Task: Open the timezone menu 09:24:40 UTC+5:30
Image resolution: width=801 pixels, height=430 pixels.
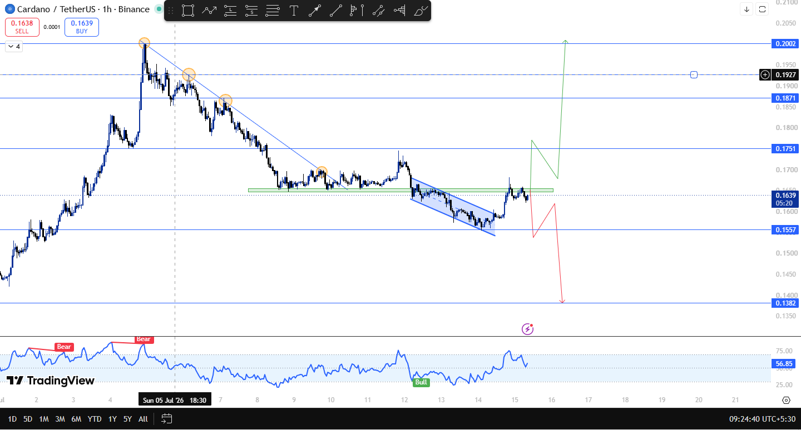Action: [762, 419]
